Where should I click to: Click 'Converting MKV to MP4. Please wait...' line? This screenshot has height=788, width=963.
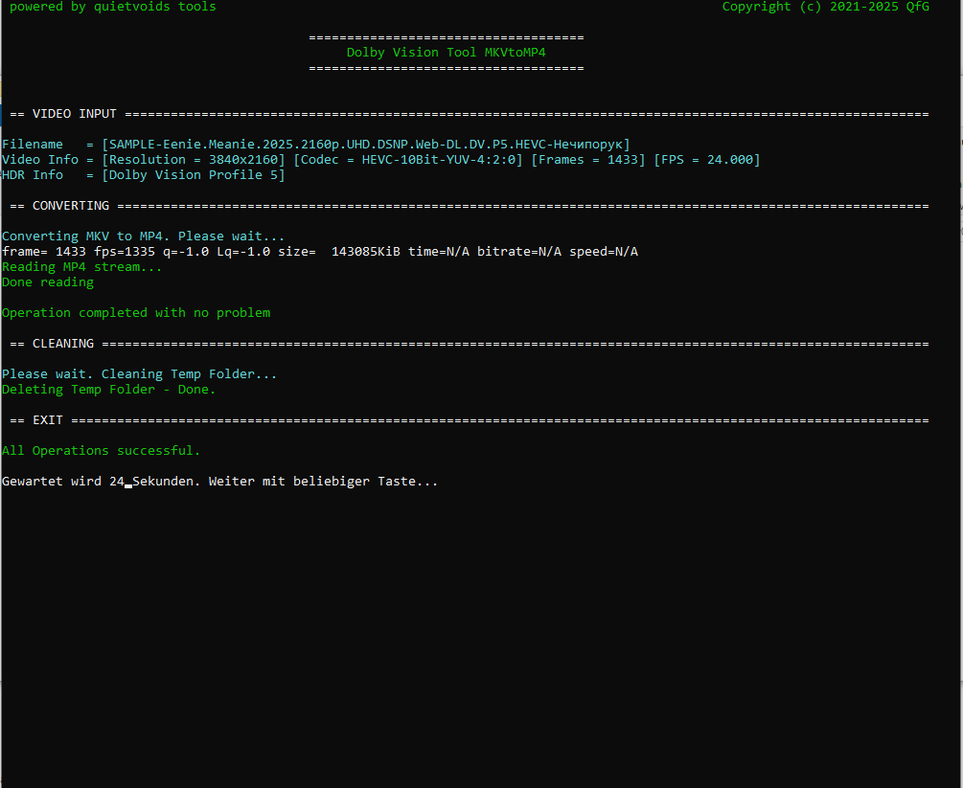(143, 236)
